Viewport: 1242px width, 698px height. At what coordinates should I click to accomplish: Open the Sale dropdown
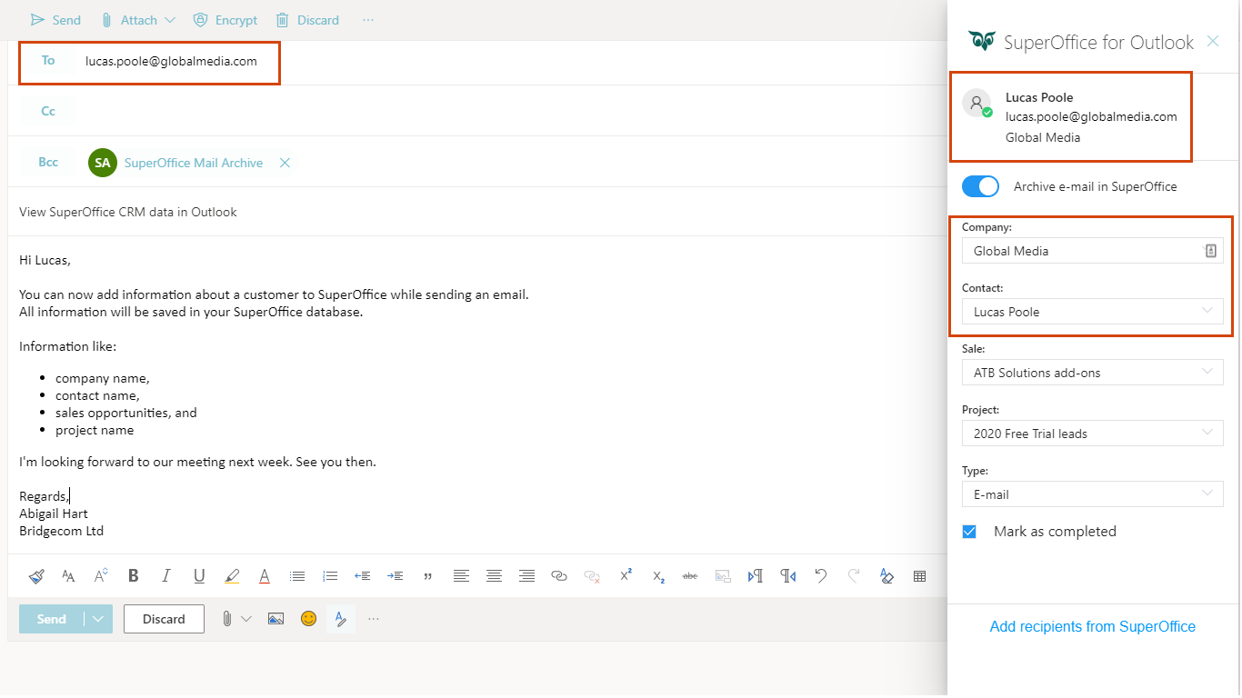(x=1092, y=373)
